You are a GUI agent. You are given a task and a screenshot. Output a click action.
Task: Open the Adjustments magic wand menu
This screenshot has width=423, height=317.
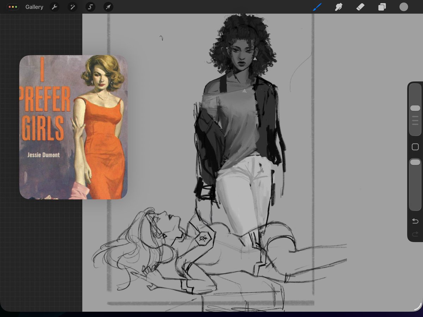72,7
